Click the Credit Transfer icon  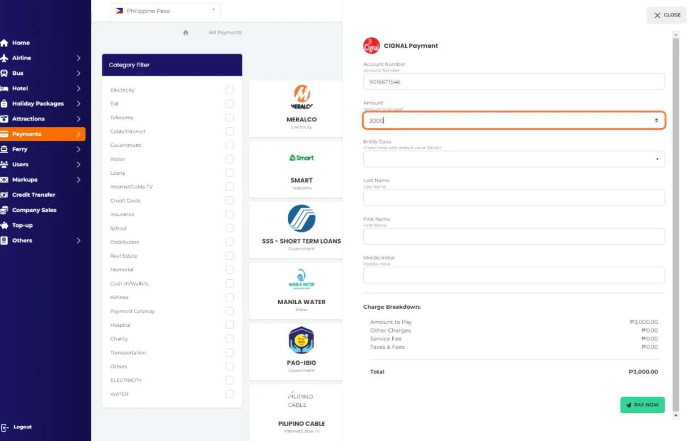pos(5,195)
